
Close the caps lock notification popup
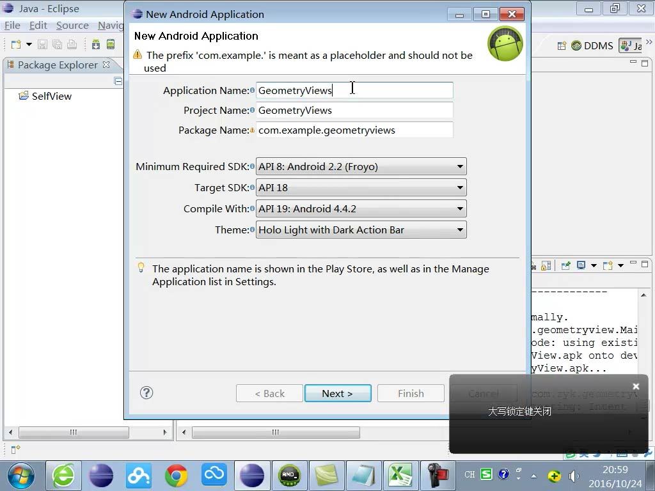pyautogui.click(x=636, y=386)
